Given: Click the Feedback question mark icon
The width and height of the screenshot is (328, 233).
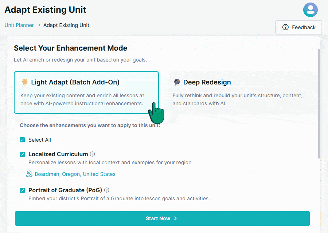Looking at the screenshot, I should (285, 27).
